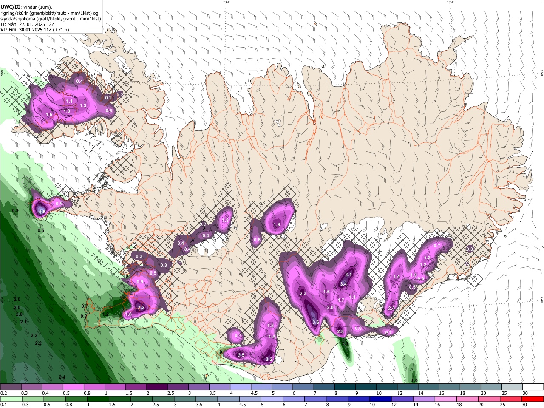Select the 3.4 snowfall value label
Screen dimensions: 544x408
tap(344, 284)
